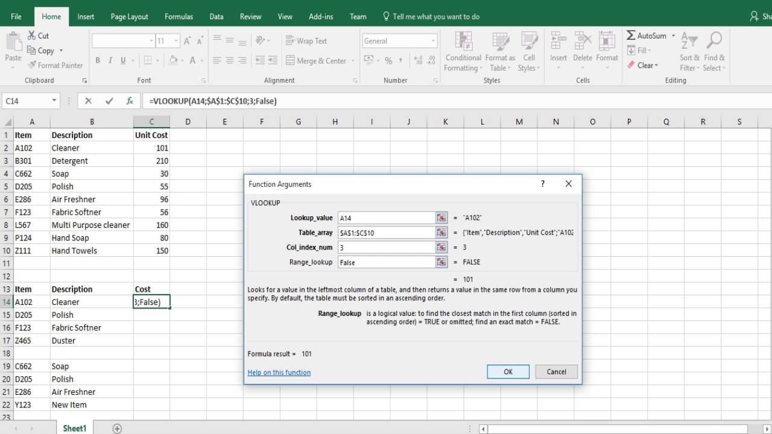
Task: Switch to the Review tab
Action: click(x=250, y=16)
